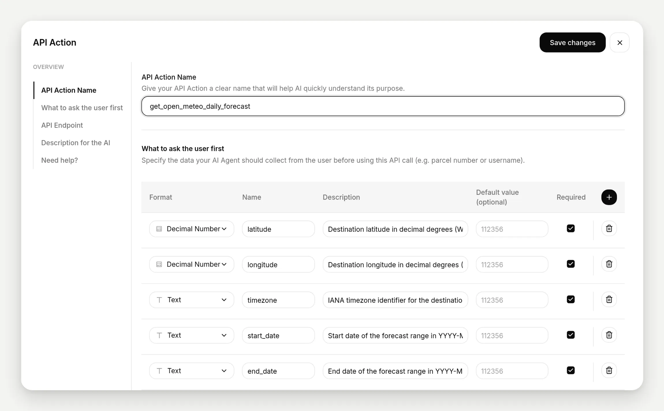The width and height of the screenshot is (664, 411).
Task: Add a new parameter with plus button
Action: click(609, 197)
